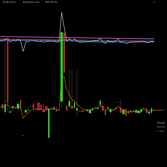Viewport: 167px width, 167px height.
Task: Click the "1015.00" price value
Action: [161, 123]
